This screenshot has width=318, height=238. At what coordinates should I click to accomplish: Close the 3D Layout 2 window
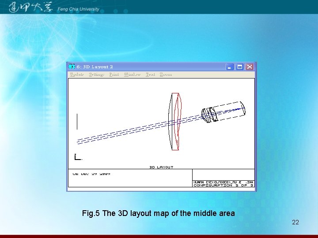tap(250, 67)
